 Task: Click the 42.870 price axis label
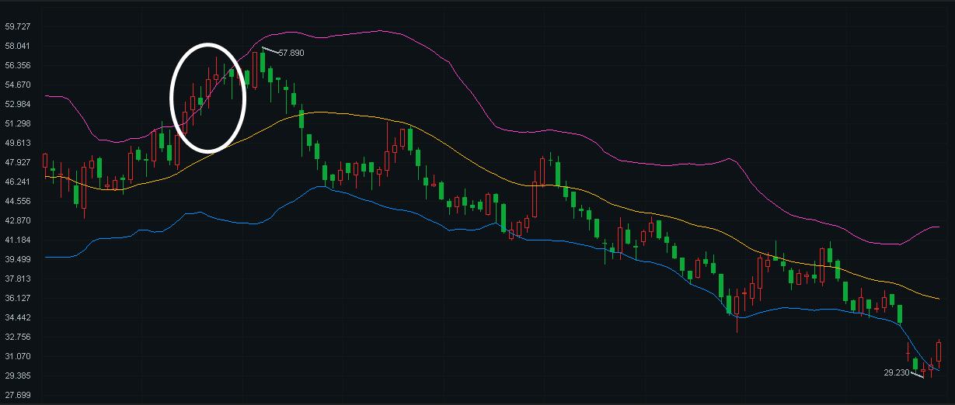pos(17,220)
